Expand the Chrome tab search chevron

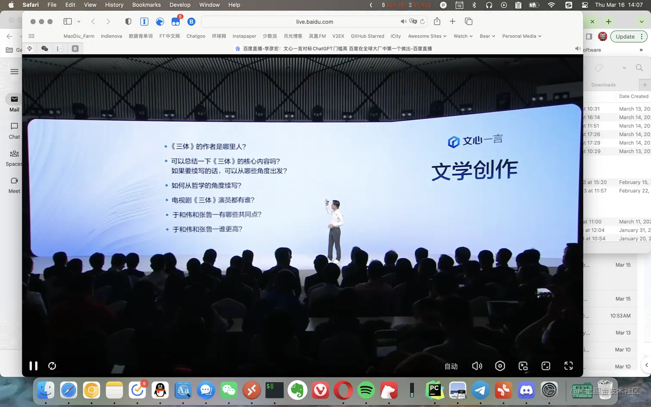(642, 22)
